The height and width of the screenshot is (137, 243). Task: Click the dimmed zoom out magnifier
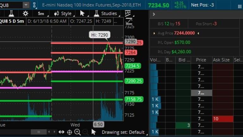pyautogui.click(x=85, y=132)
